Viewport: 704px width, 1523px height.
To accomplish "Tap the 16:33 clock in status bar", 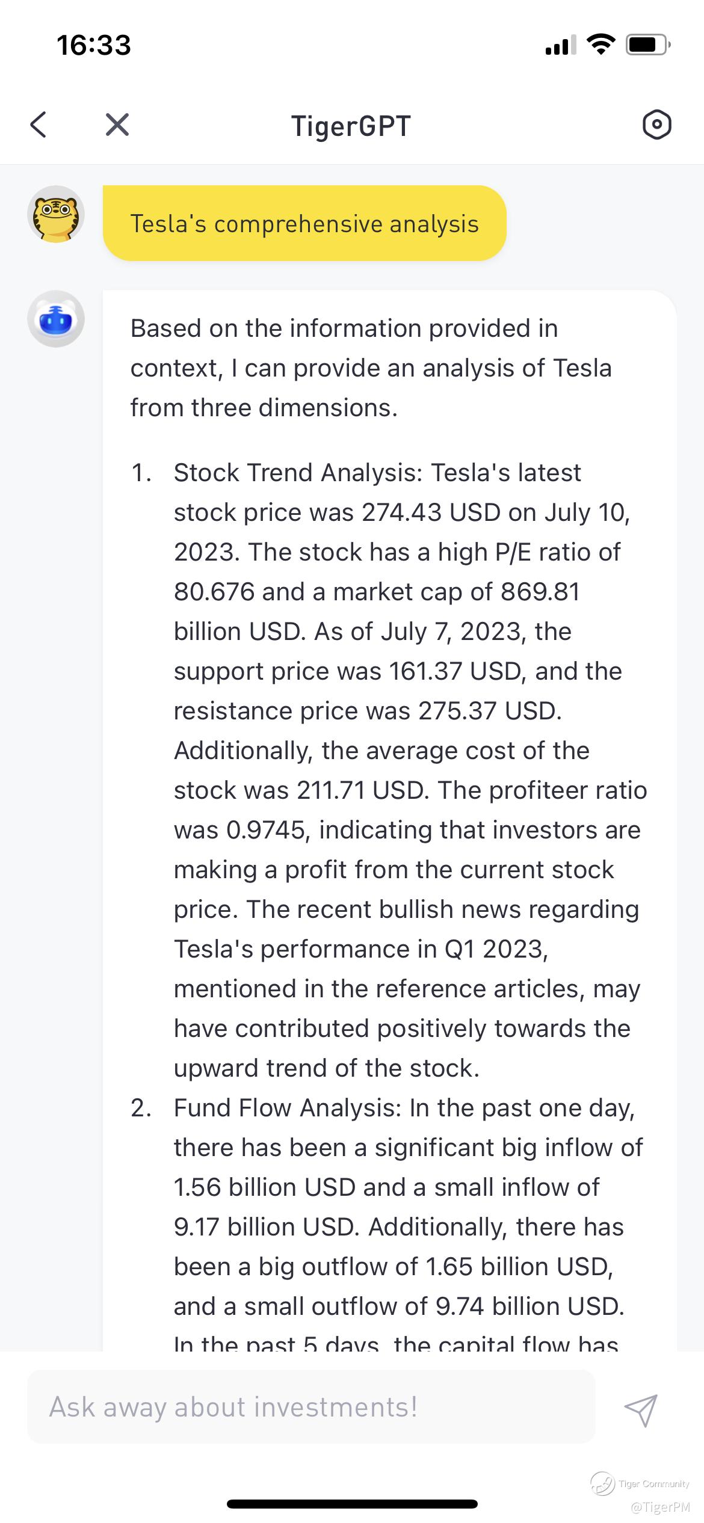I will (x=94, y=46).
